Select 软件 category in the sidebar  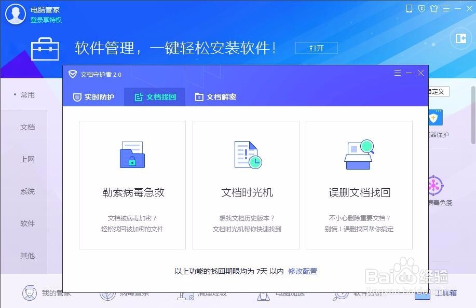(28, 223)
